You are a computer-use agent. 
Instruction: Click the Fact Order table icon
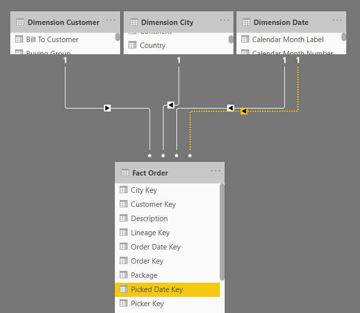pos(125,173)
